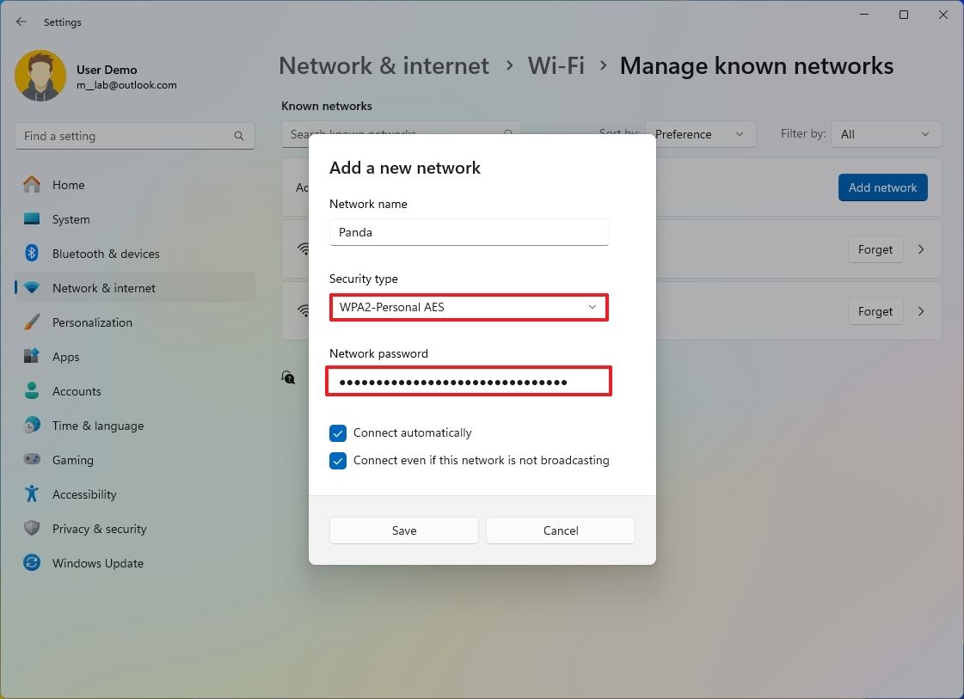
Task: Save the new Panda network
Action: pyautogui.click(x=403, y=530)
